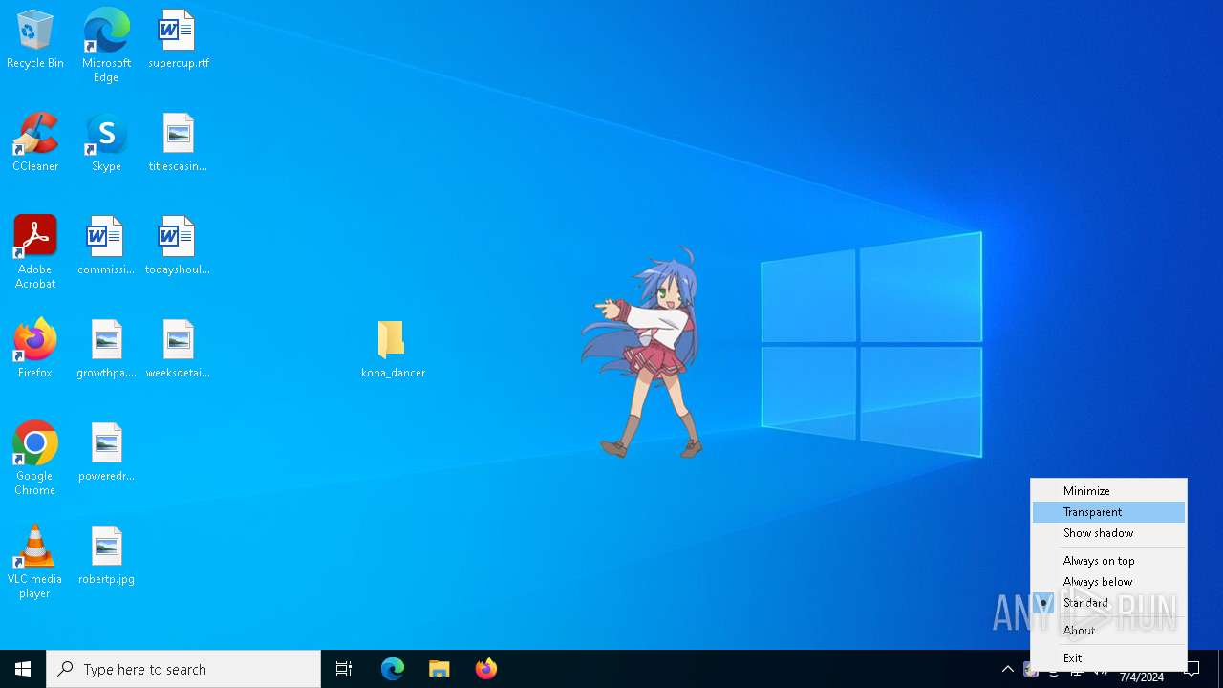
Task: Select the kona_dancer folder icon
Action: tap(393, 349)
